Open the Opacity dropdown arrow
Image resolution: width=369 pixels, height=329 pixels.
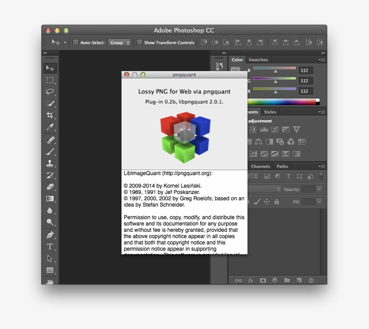[x=319, y=189]
